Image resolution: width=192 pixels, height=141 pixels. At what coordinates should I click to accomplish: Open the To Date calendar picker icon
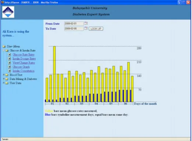click(86, 28)
